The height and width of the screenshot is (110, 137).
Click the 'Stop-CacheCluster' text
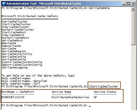15,27
